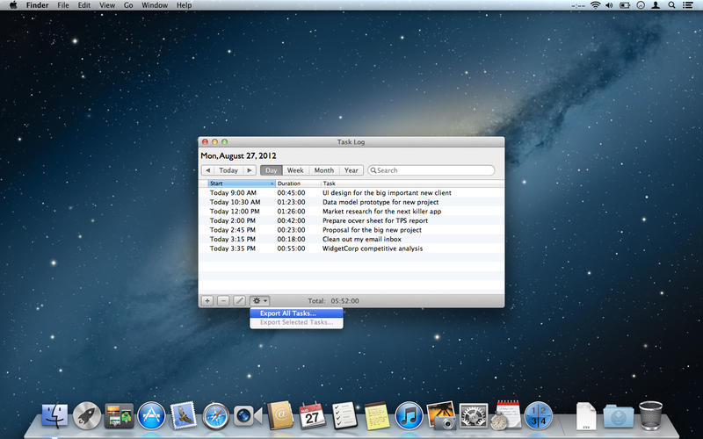This screenshot has height=439, width=703.
Task: Open the Window menu in menu bar
Action: (x=155, y=5)
